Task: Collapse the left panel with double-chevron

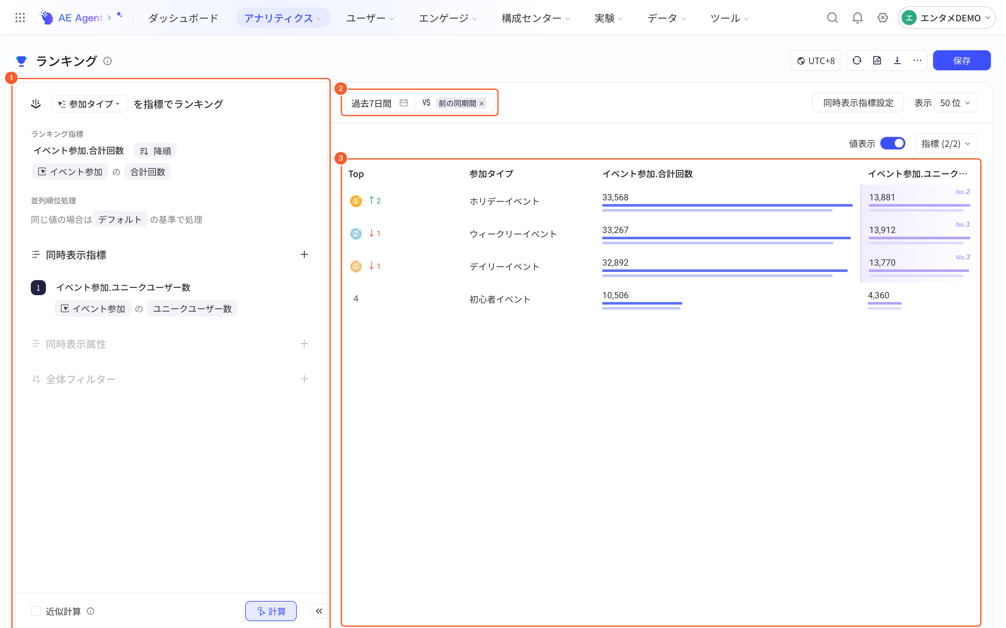Action: 319,611
